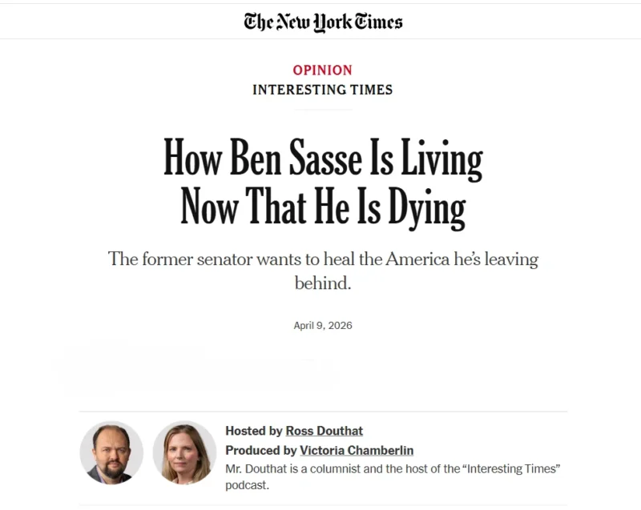
Task: Open the Opinion section link
Action: (322, 70)
